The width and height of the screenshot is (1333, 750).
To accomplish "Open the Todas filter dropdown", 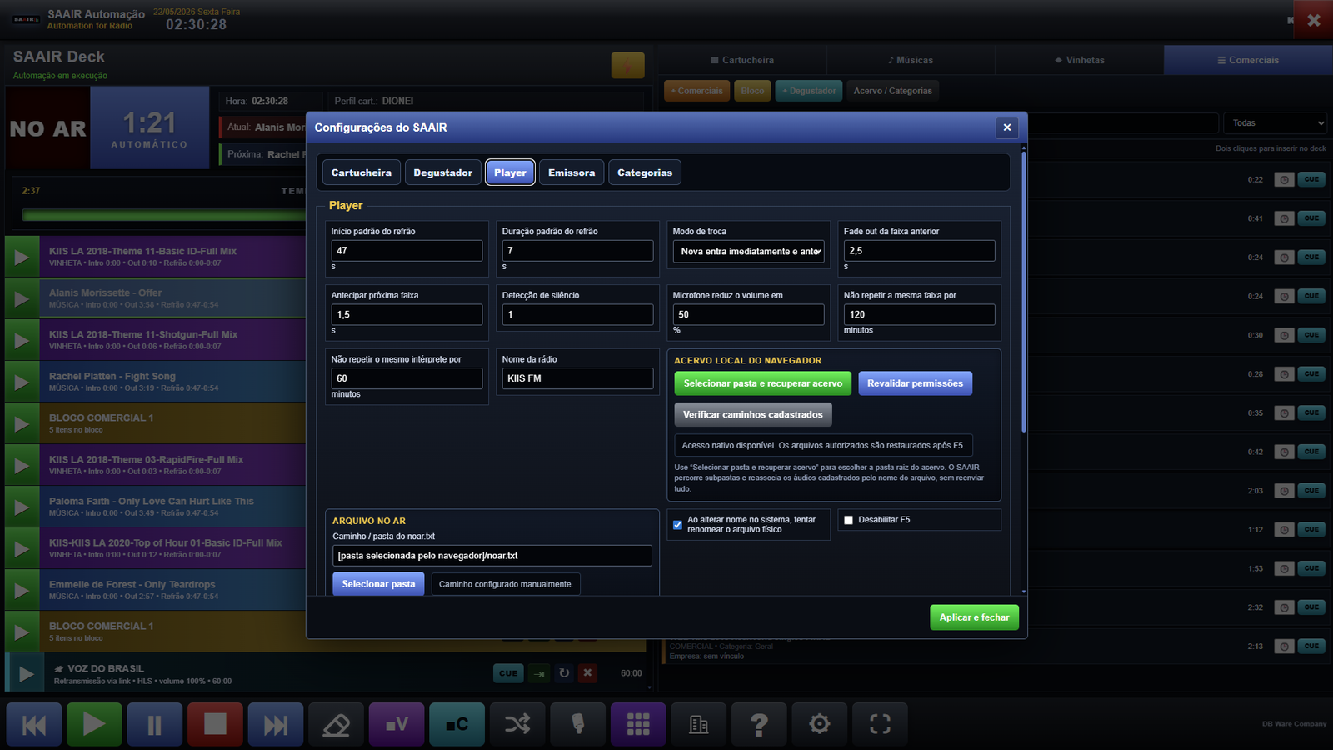I will click(x=1275, y=123).
